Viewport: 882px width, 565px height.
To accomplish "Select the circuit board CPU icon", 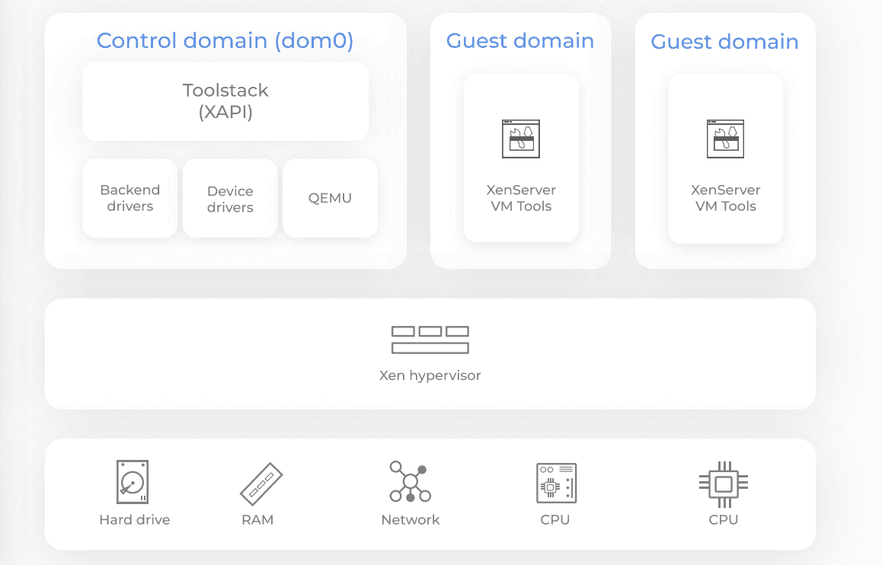I will (x=556, y=483).
